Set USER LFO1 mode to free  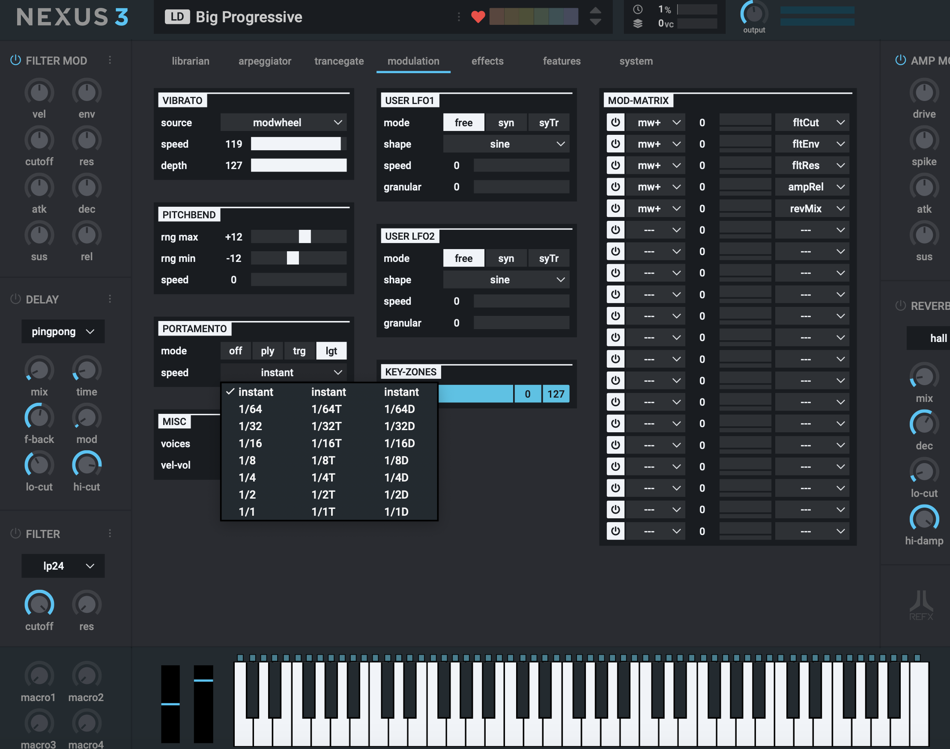tap(464, 122)
